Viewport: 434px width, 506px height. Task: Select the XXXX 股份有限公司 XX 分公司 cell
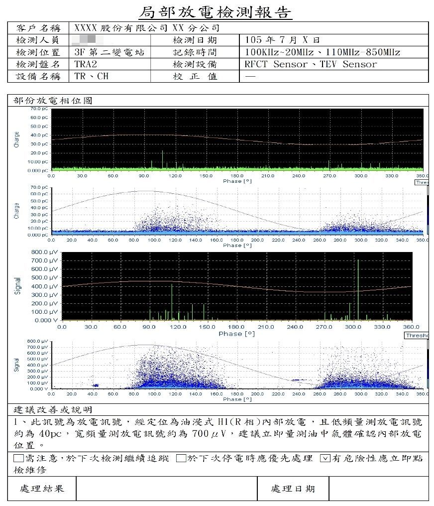248,28
